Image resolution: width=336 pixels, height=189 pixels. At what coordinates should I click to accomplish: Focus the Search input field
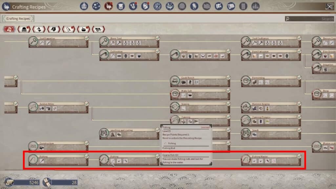309,19
